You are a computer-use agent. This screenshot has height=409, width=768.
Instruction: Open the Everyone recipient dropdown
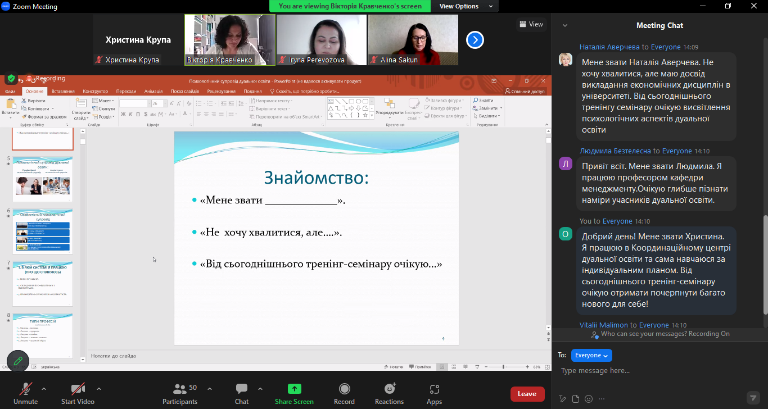click(x=591, y=355)
